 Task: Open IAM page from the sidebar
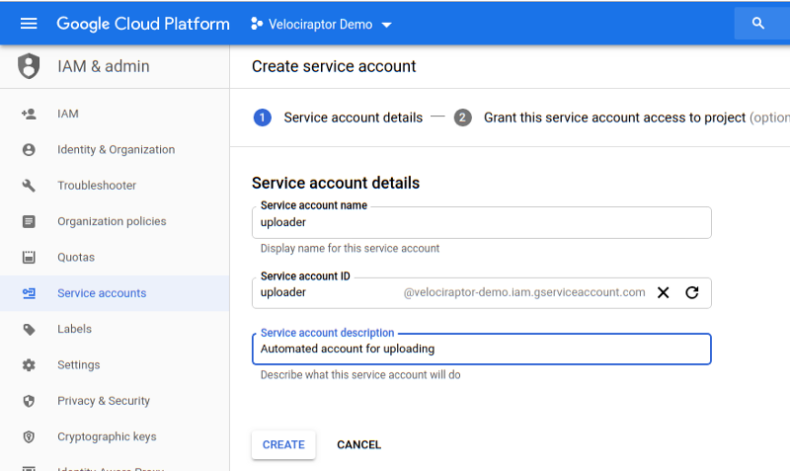(x=67, y=114)
